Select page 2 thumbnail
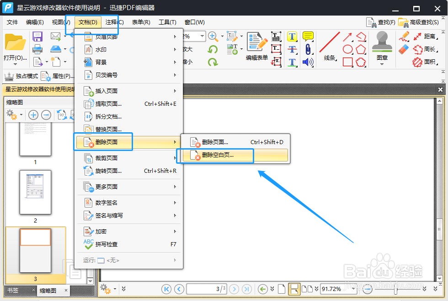 tap(36, 192)
